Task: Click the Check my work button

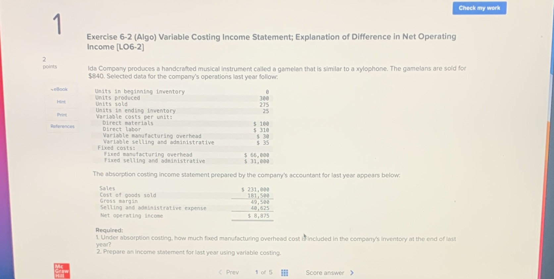Action: coord(479,8)
